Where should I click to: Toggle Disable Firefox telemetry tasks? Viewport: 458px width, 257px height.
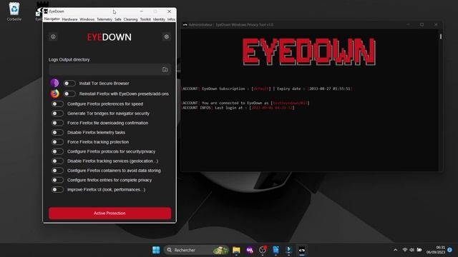(x=57, y=132)
